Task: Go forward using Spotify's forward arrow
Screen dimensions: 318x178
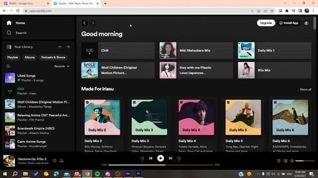Action: 93,23
